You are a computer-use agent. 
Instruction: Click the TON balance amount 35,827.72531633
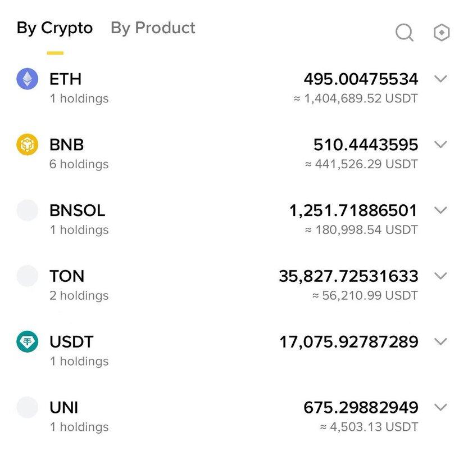point(348,276)
